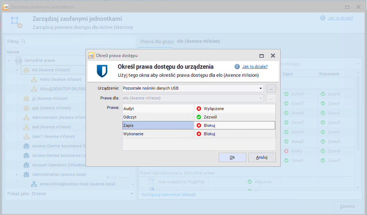Toggle Audyt permission value Wyłączone
The image size is (367, 215).
click(234, 109)
